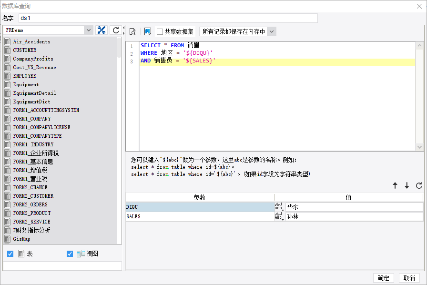Select the FORM1_ACCOUNTINGSYSTEM table

pos(46,111)
